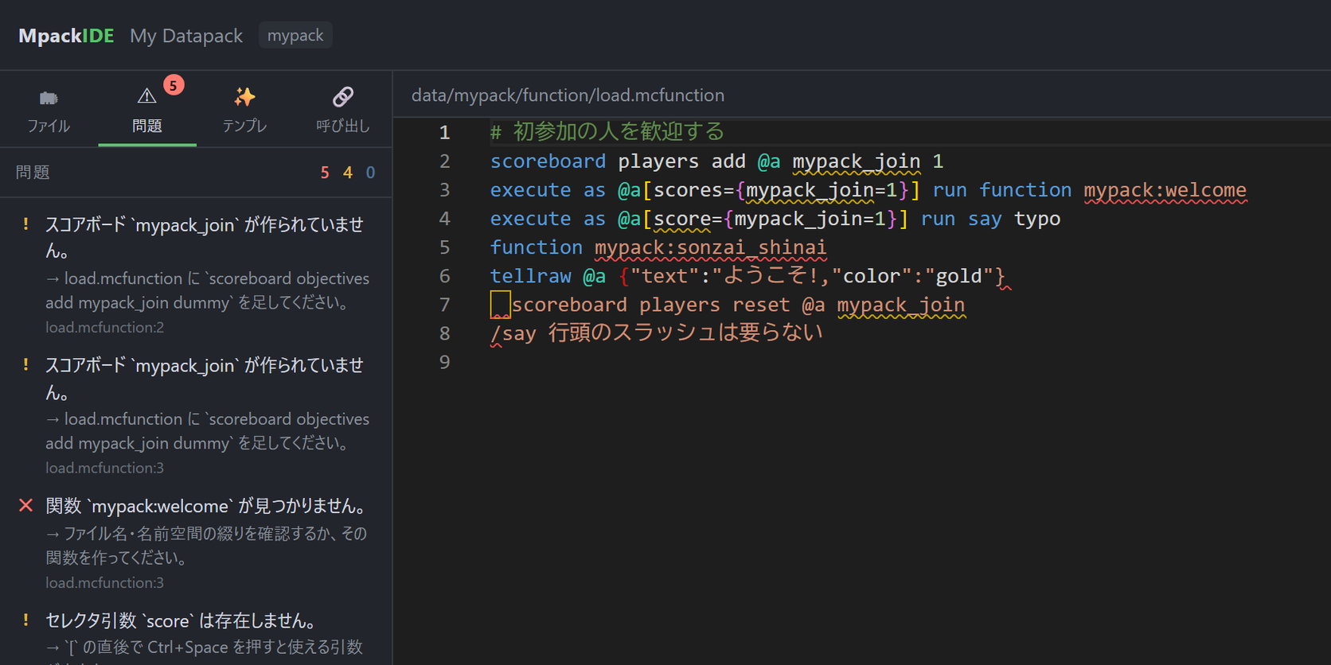Click the fix hint for the mypack:welcome error

click(x=206, y=546)
